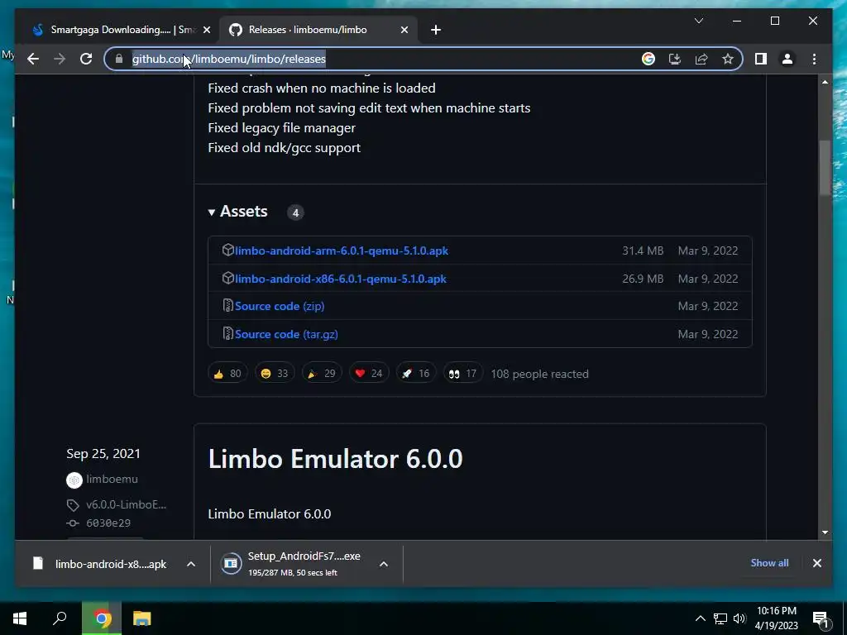Screen dimensions: 847x635
Task: Download Source code (tar.gz)
Action: (286, 334)
